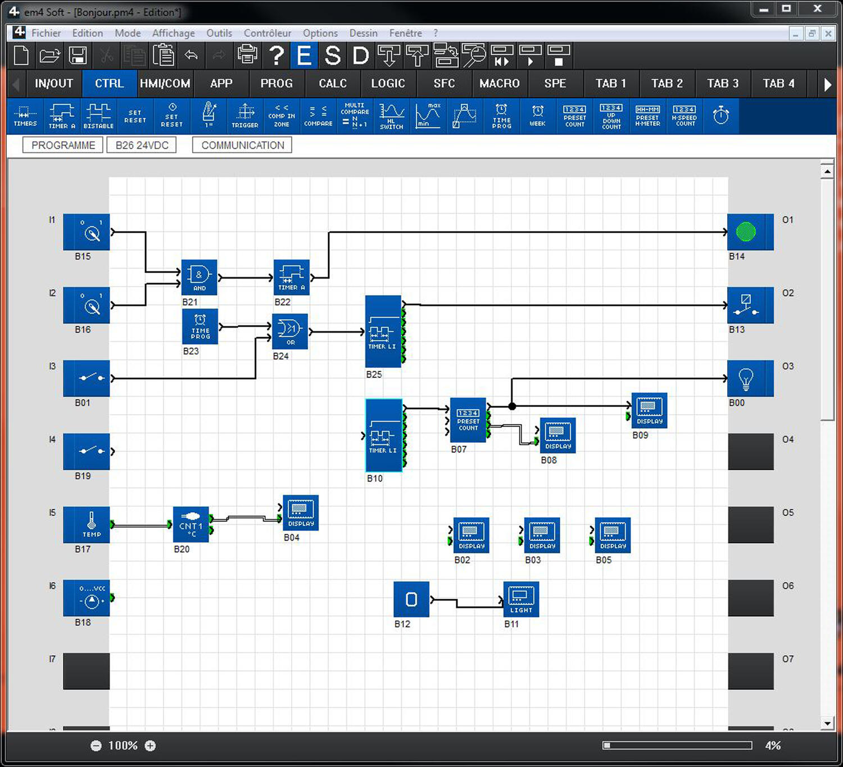The height and width of the screenshot is (767, 843).
Task: Select the TIME PROG palette icon
Action: [501, 116]
